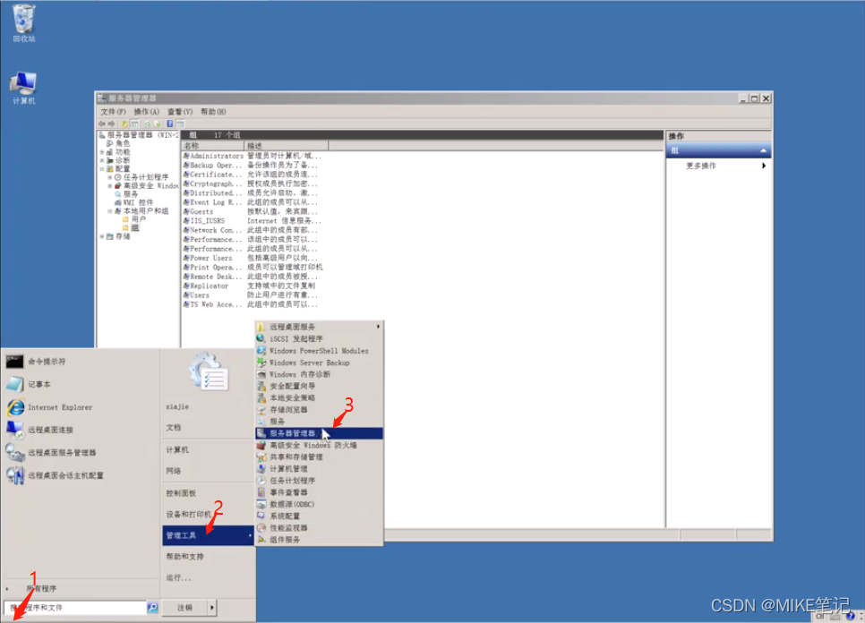Click the back arrow in Server Manager toolbar
Viewport: 865px width, 623px height.
(x=102, y=124)
